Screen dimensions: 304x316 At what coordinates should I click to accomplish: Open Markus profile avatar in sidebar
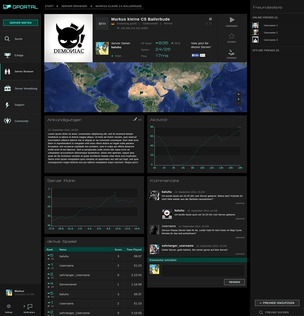point(9,292)
